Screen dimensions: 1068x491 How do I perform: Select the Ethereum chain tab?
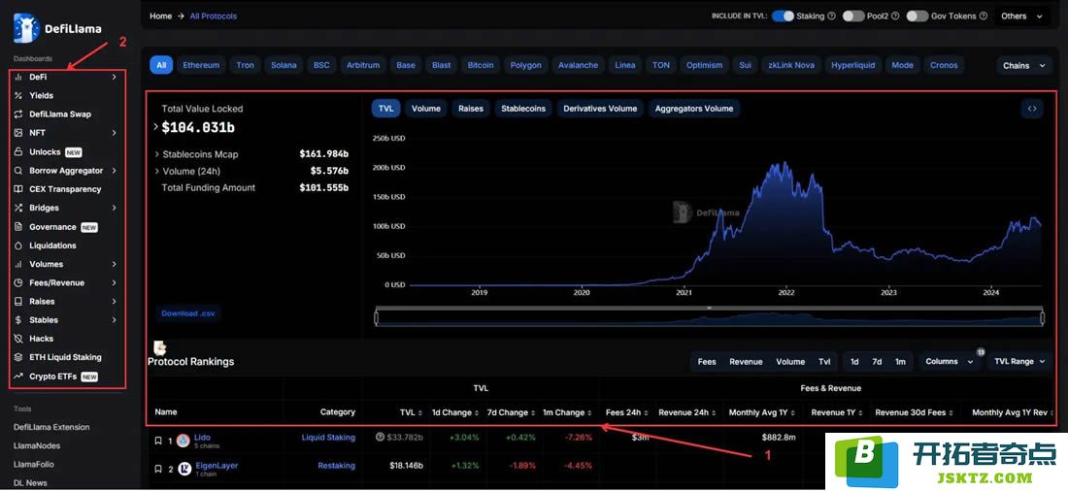pyautogui.click(x=201, y=65)
